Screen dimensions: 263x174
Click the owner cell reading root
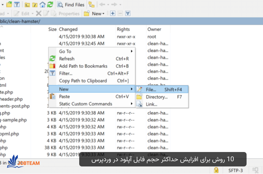(152, 37)
